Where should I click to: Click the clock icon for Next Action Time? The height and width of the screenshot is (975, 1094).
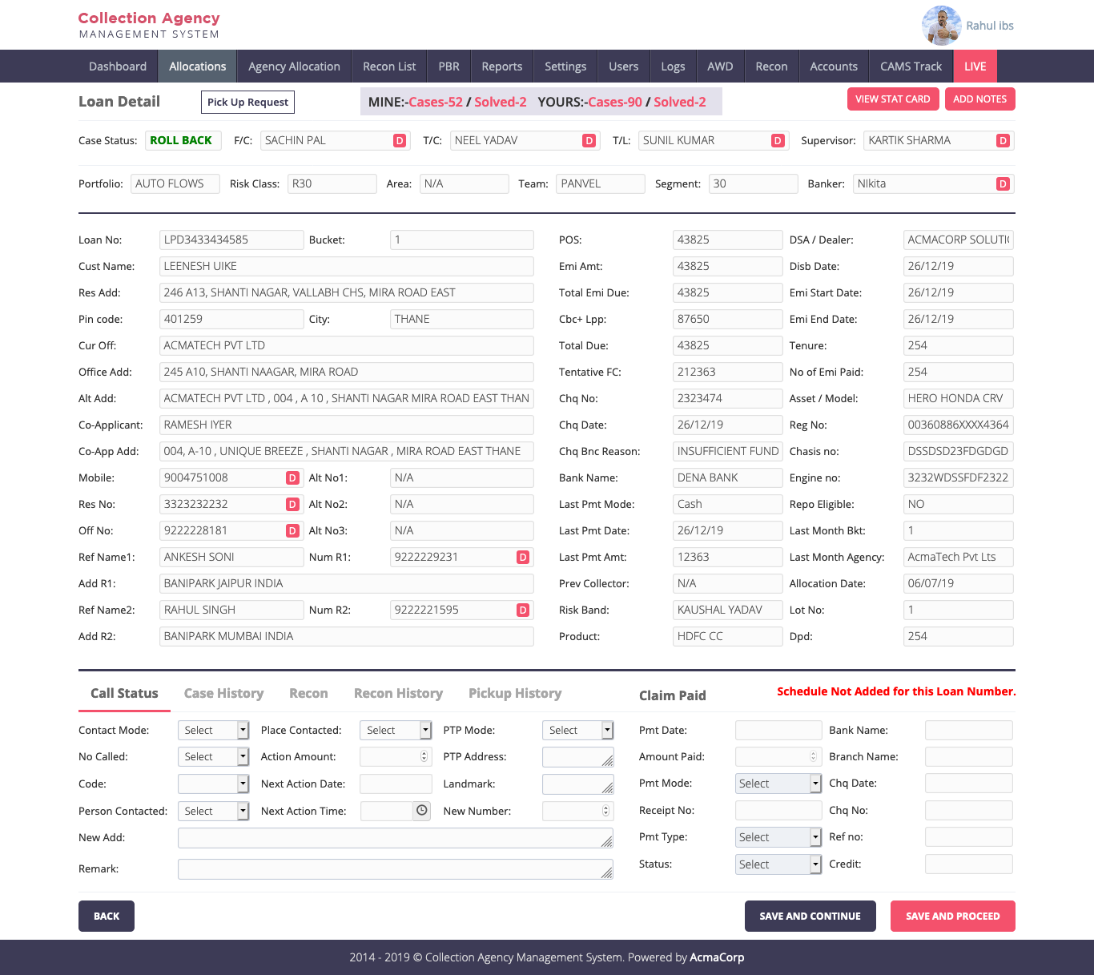421,811
